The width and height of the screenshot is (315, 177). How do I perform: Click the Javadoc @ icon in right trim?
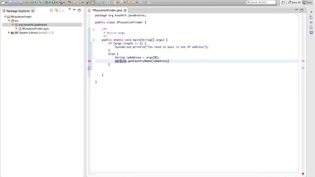(311, 22)
